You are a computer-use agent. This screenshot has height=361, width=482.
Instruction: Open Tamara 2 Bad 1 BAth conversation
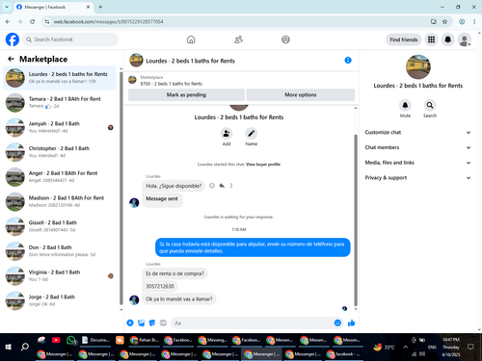(x=60, y=102)
